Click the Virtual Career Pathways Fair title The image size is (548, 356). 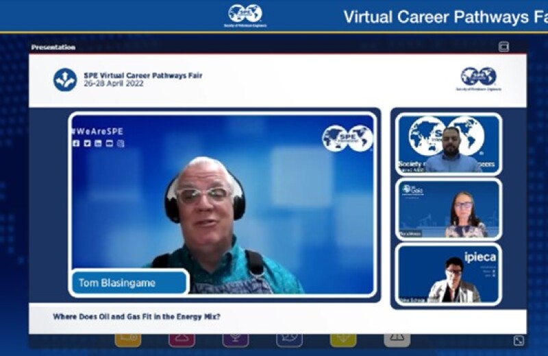[445, 16]
